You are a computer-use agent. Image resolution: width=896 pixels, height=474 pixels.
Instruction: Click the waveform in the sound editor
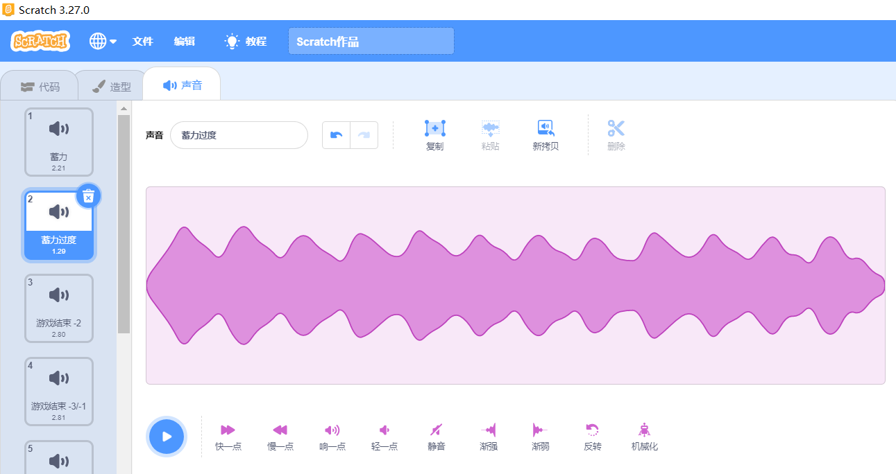coord(516,285)
